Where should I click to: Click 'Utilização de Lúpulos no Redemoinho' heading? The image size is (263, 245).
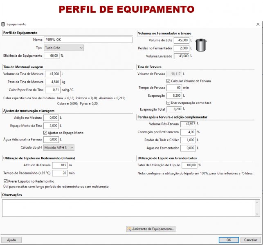click(x=39, y=158)
